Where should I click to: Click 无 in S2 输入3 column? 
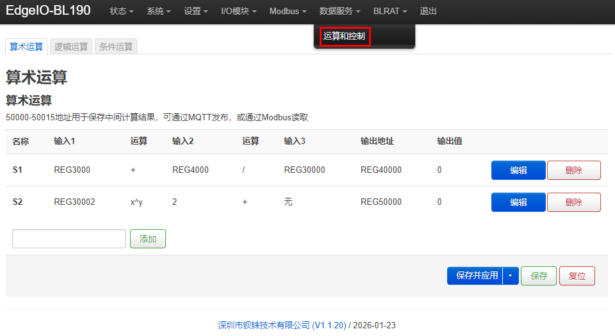click(x=288, y=202)
